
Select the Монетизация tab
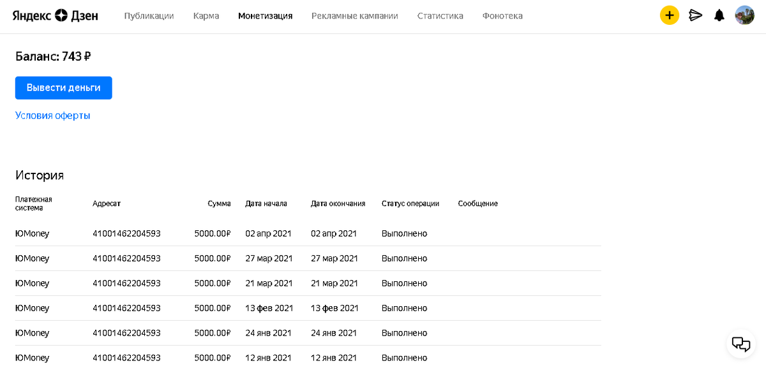(265, 16)
